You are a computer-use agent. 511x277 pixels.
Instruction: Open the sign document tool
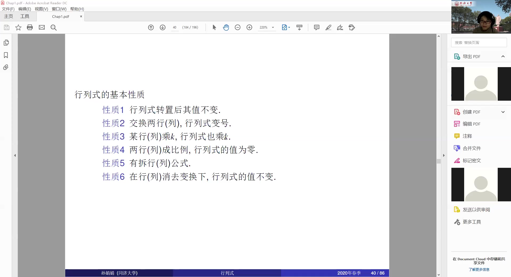point(340,27)
